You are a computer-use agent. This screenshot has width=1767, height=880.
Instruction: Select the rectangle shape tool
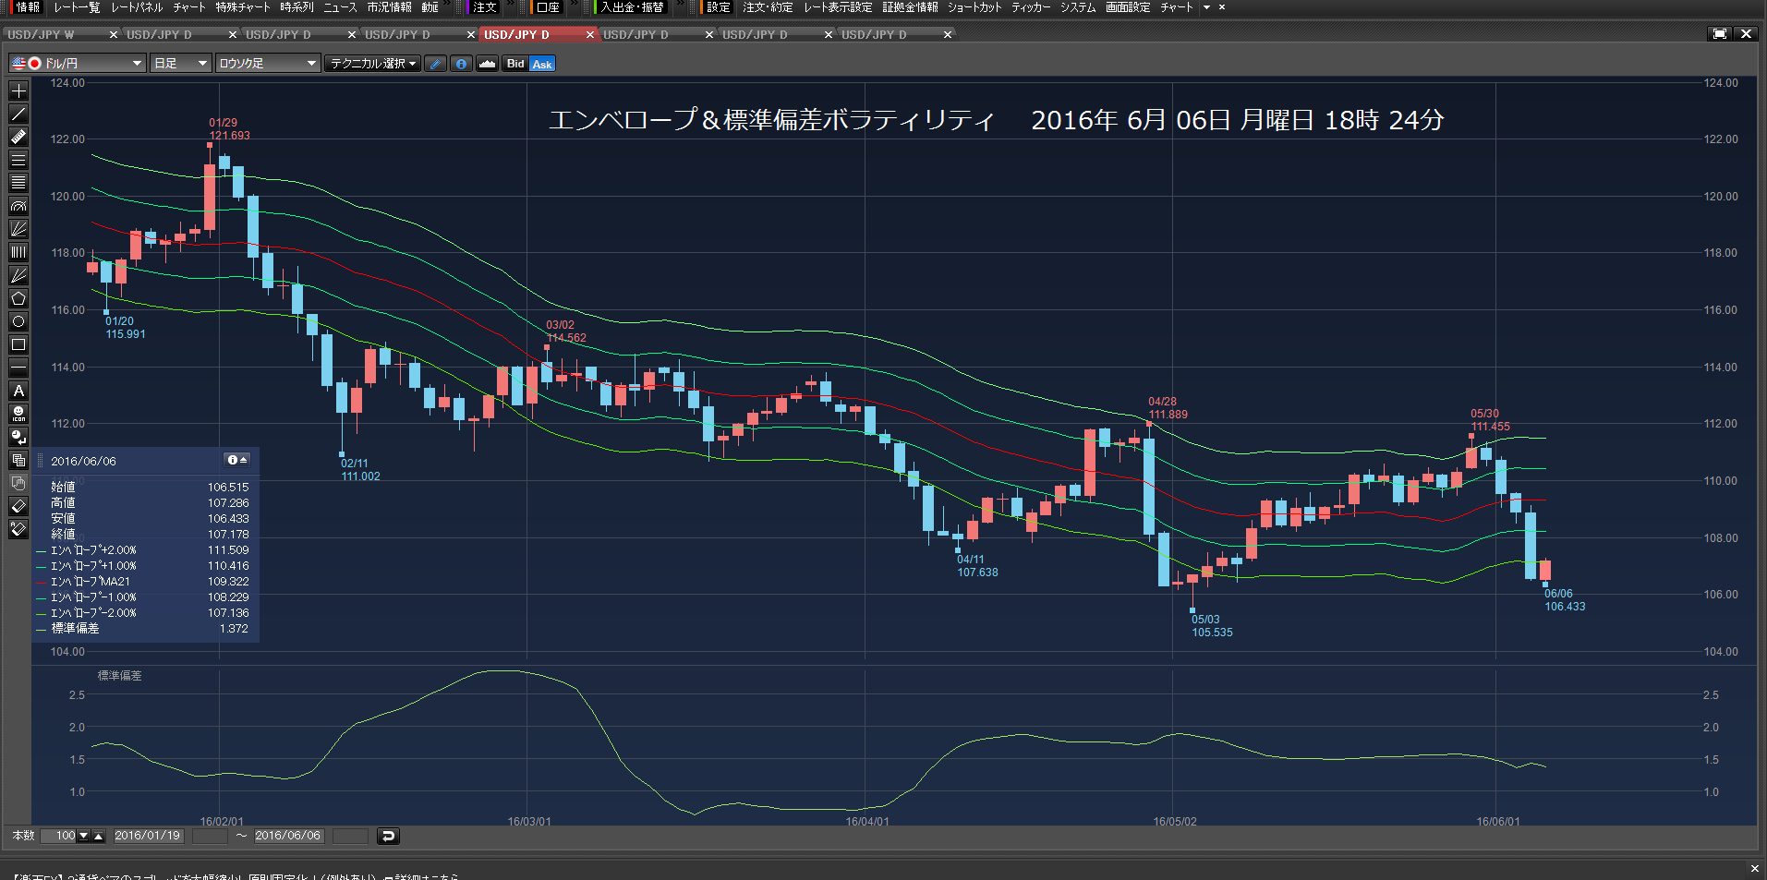18,344
